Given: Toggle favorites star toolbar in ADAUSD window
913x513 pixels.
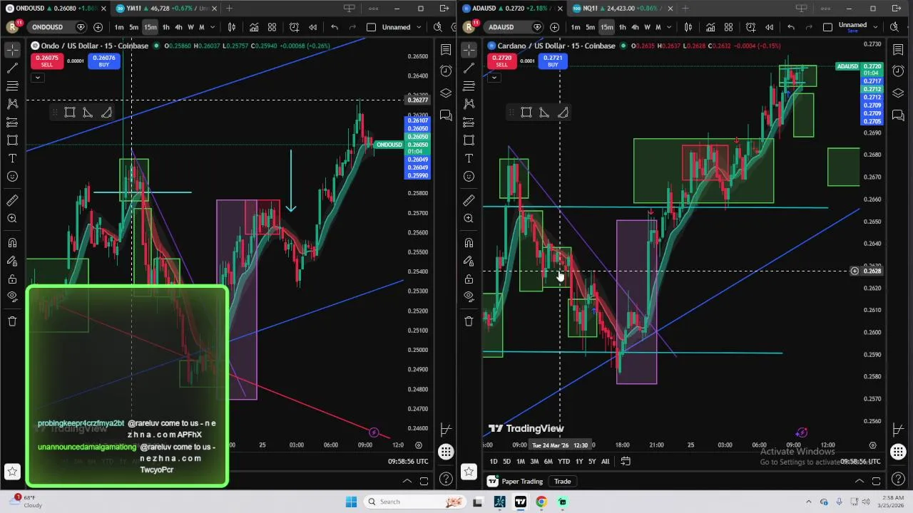Looking at the screenshot, I should coord(469,471).
